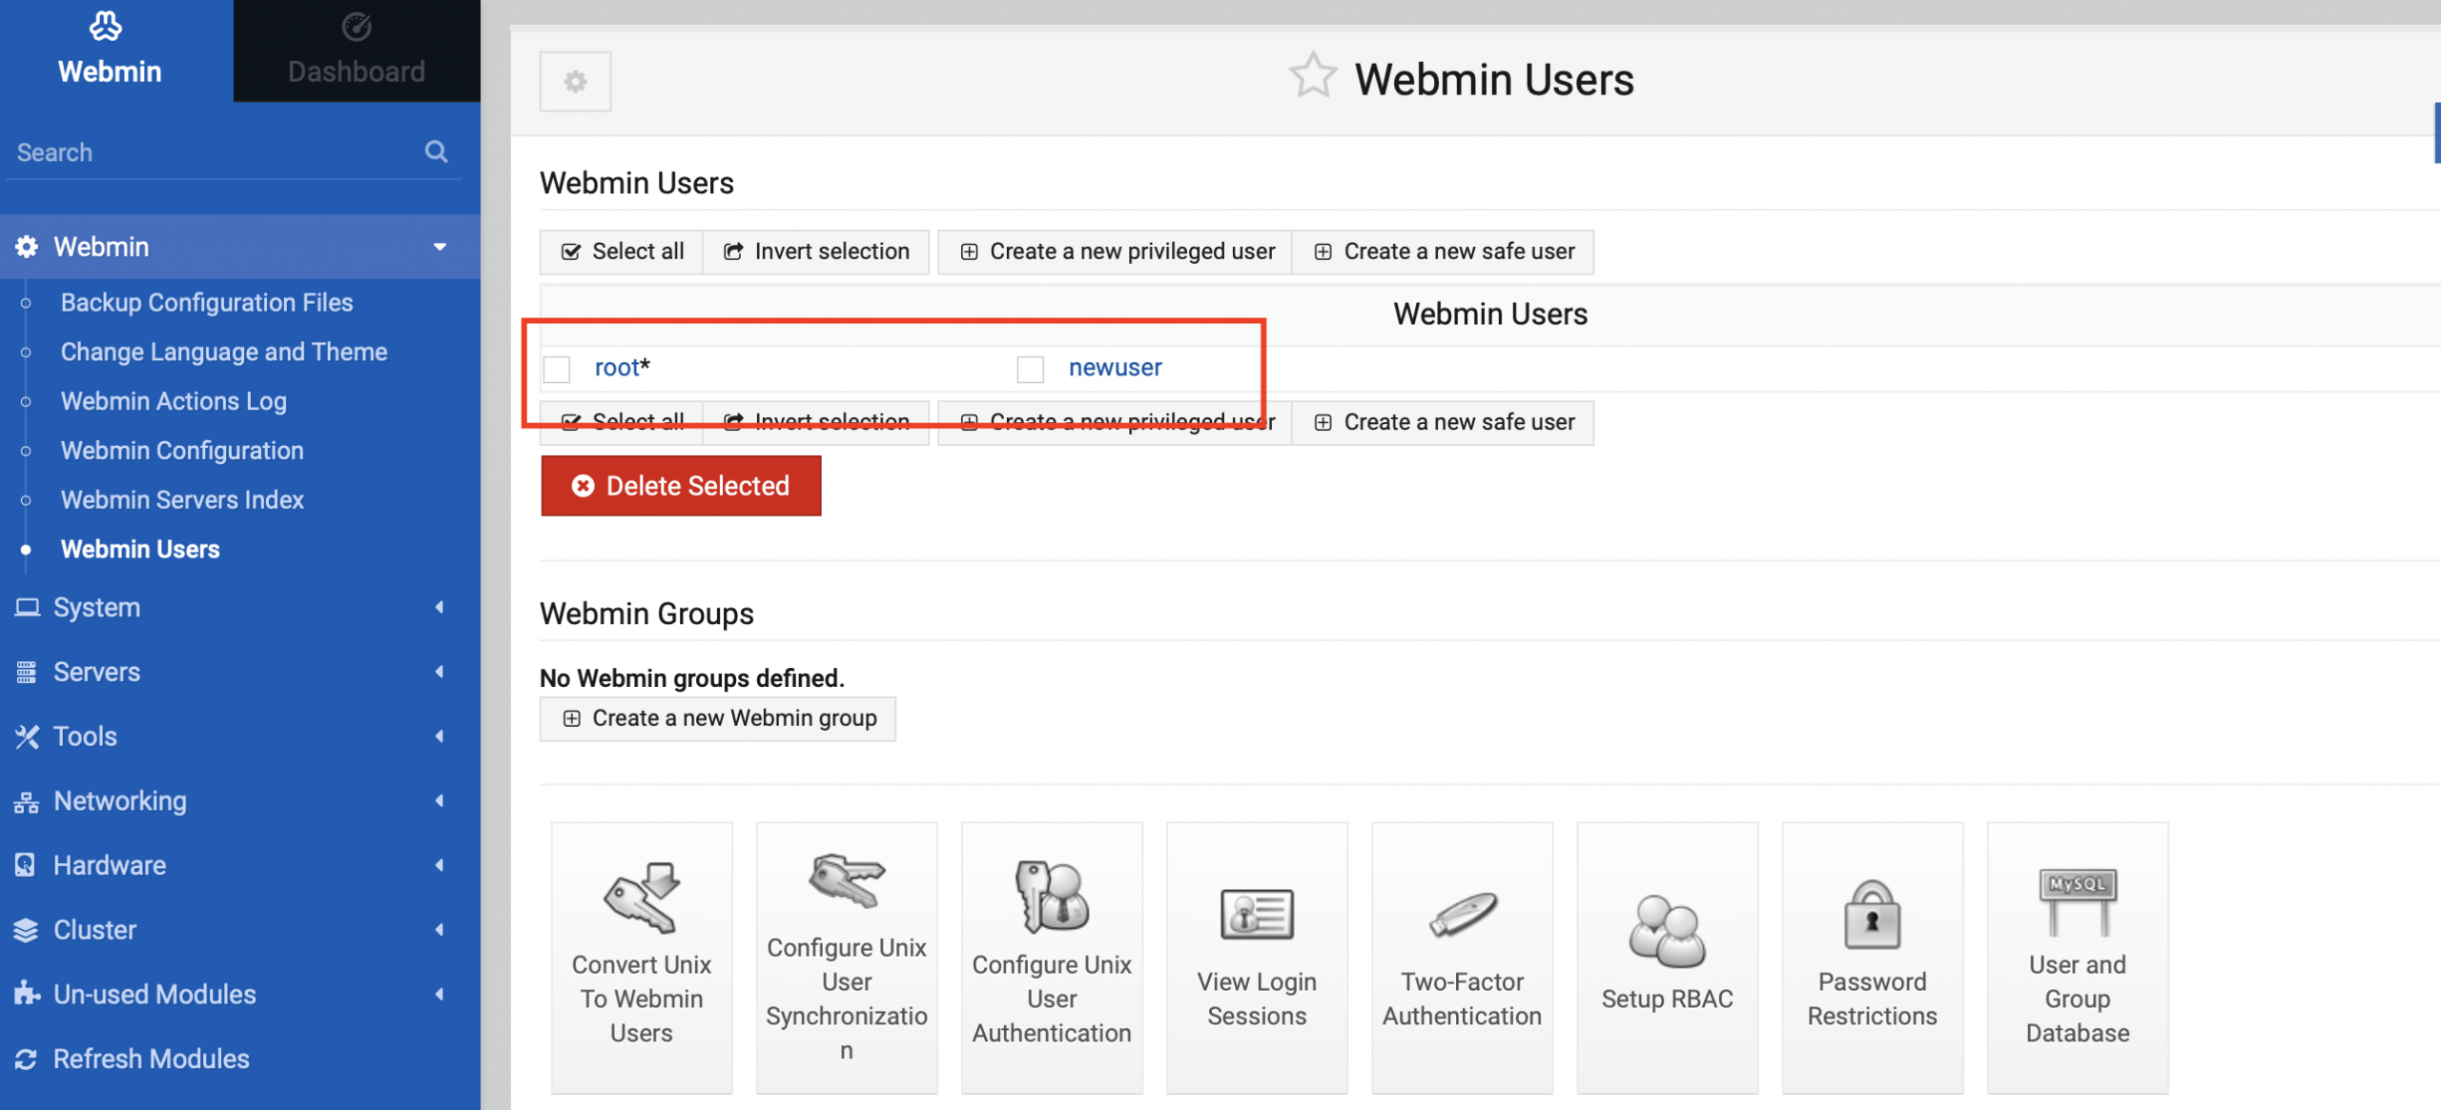Open View Login Sessions
Image resolution: width=2441 pixels, height=1110 pixels.
[x=1257, y=957]
